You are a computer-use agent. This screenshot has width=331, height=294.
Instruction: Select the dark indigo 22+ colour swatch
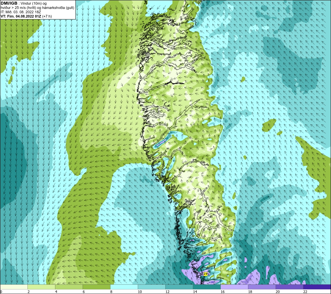(x=317, y=287)
